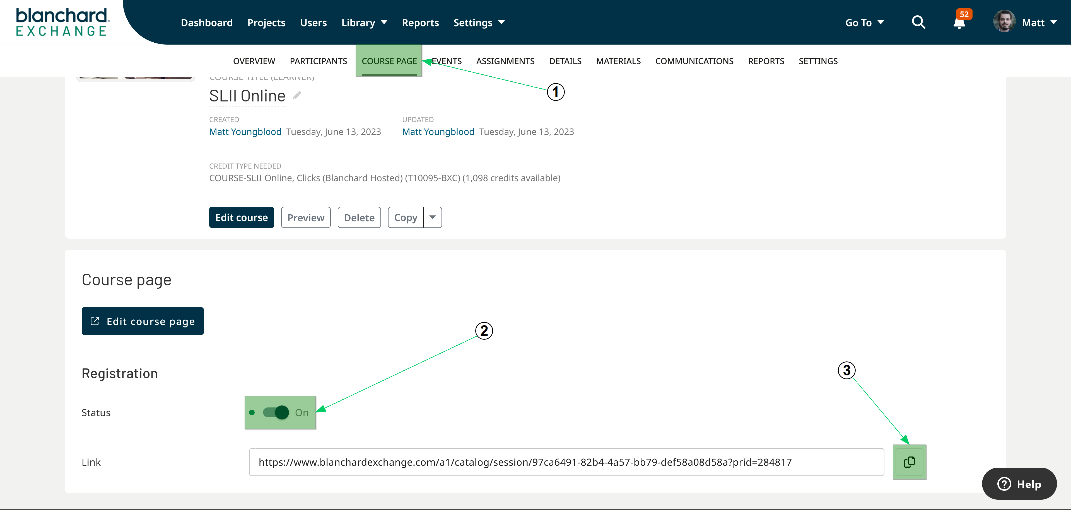This screenshot has height=510, width=1071.
Task: Edit the course title with pencil icon
Action: click(x=296, y=95)
